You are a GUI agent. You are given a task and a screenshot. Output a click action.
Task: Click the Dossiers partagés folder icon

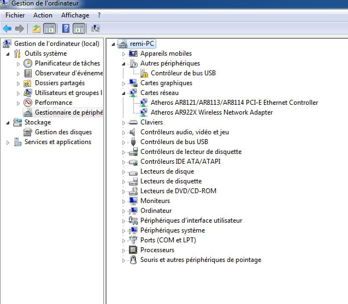click(27, 83)
